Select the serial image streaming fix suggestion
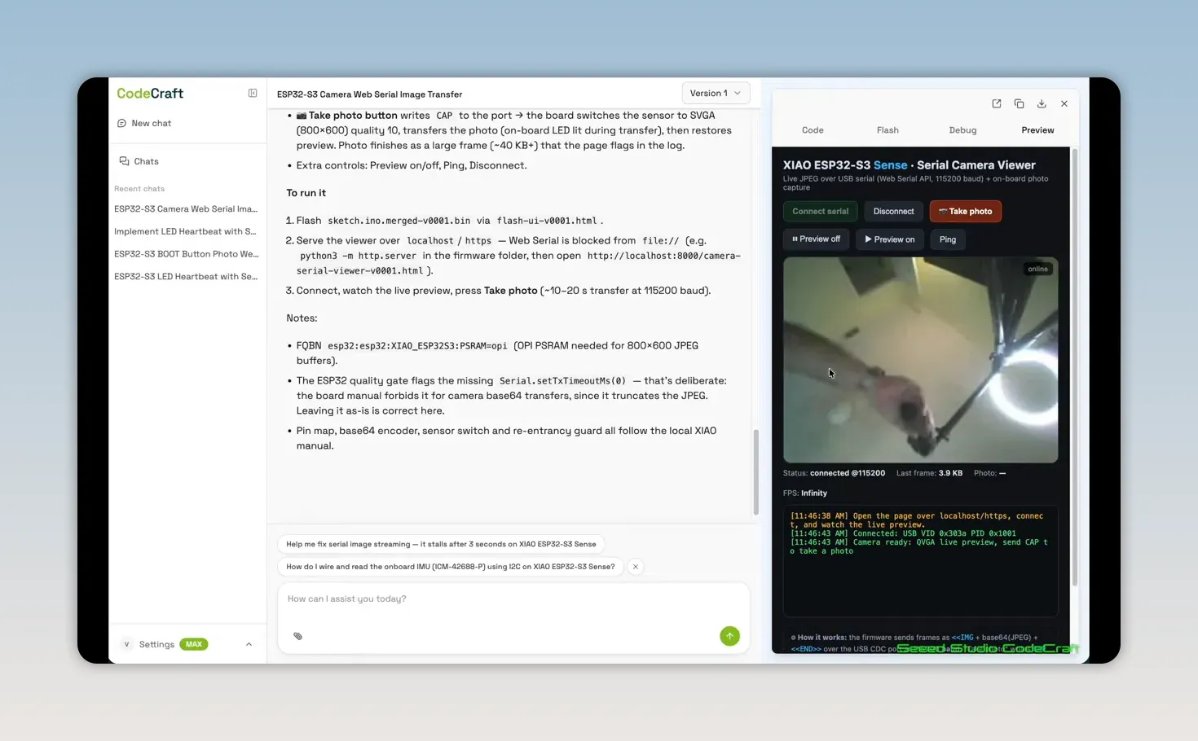Screen dimensions: 1198x741 pyautogui.click(x=441, y=544)
